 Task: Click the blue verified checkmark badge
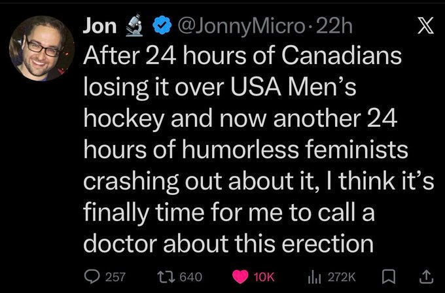point(162,26)
